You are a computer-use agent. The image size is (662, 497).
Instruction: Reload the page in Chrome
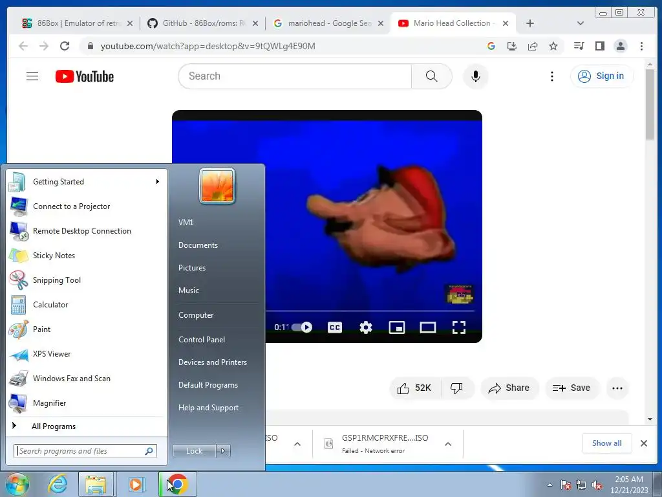(65, 46)
